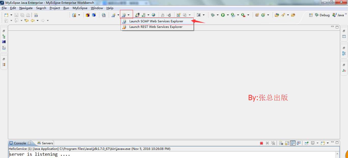This screenshot has height=158, width=348.
Task: Open the File menu
Action: (x=4, y=8)
